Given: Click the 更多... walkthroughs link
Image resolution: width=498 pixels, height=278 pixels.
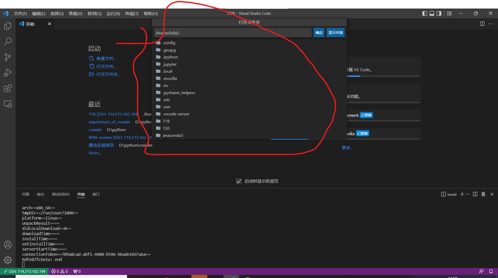Looking at the screenshot, I should pyautogui.click(x=347, y=148).
